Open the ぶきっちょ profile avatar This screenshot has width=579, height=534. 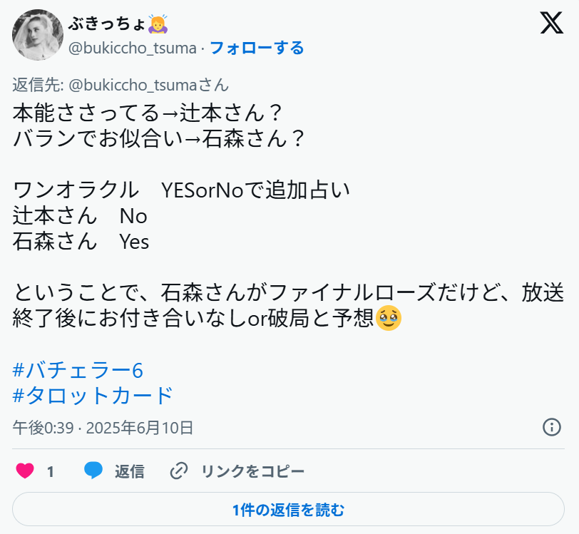pyautogui.click(x=38, y=35)
